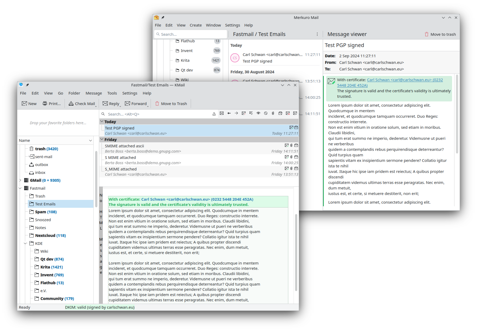Collapse the KDE folder tree node
This screenshot has height=331, width=477.
(25, 243)
